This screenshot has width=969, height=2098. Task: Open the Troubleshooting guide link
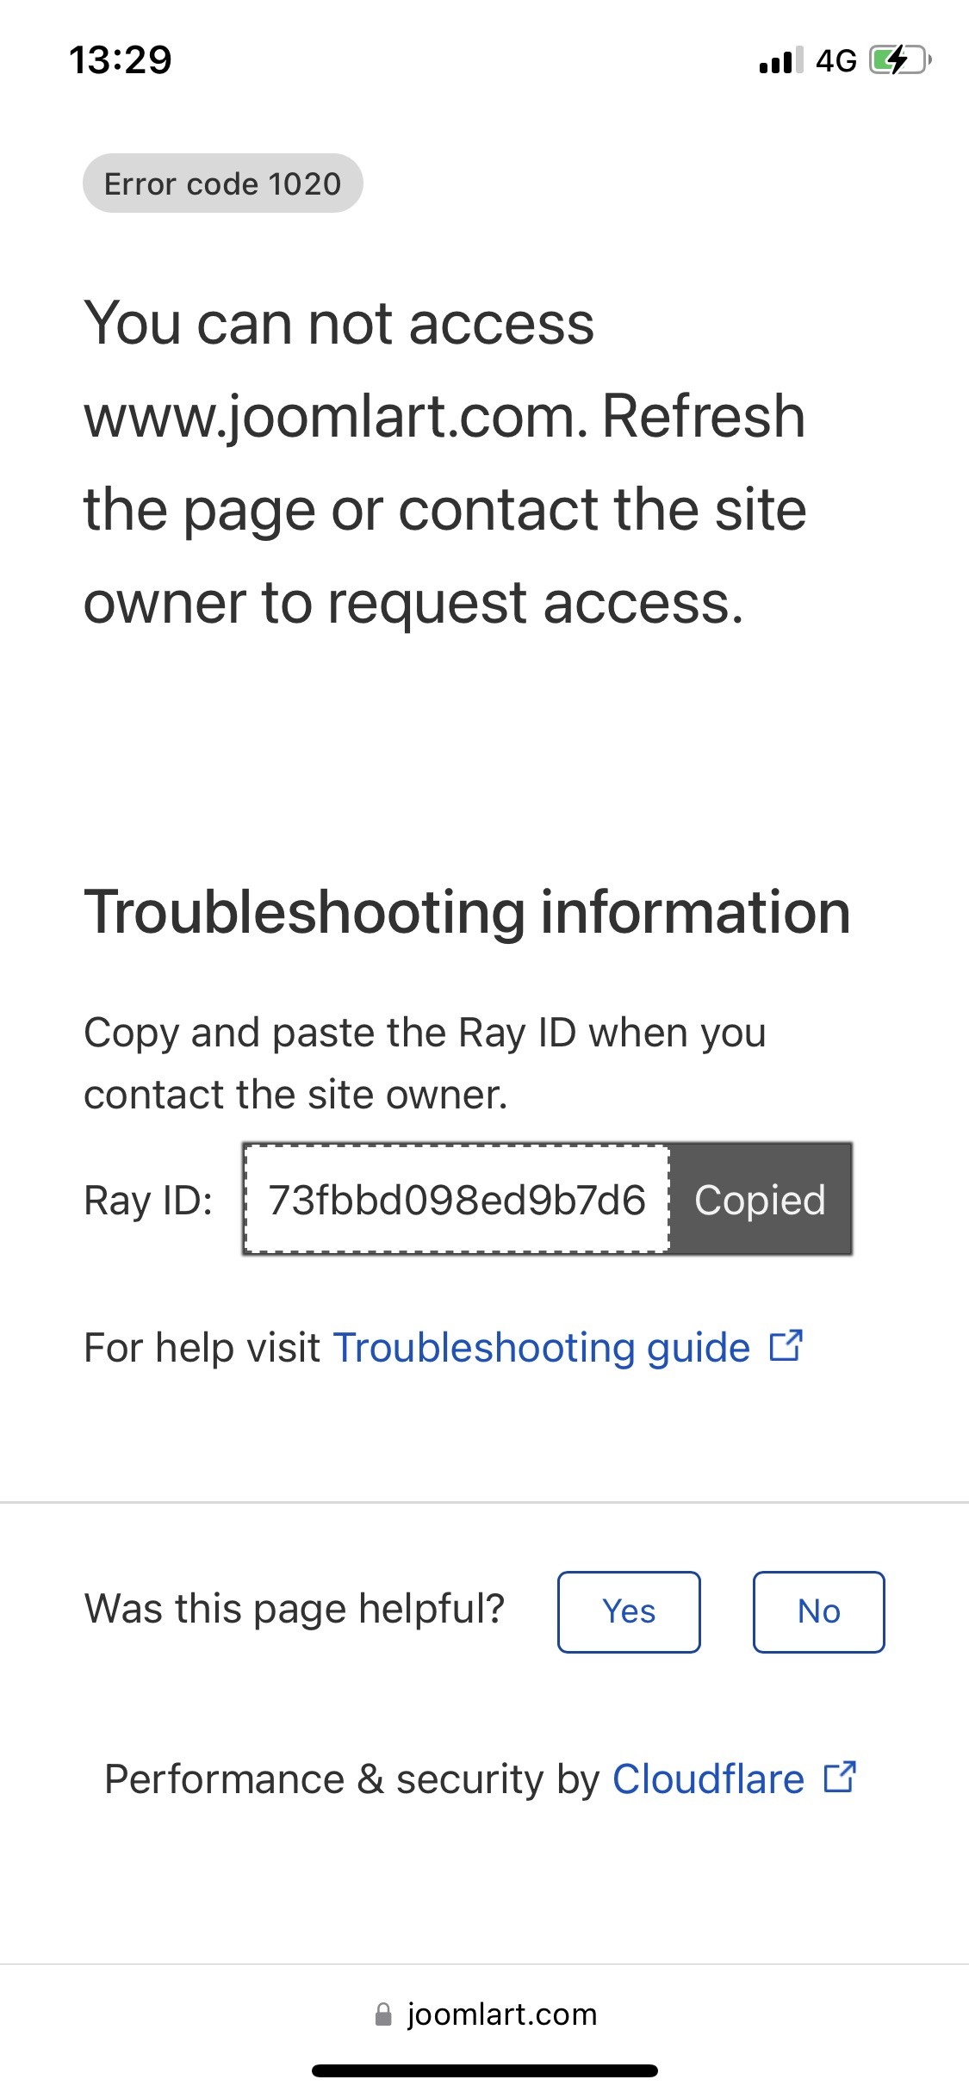pyautogui.click(x=542, y=1348)
